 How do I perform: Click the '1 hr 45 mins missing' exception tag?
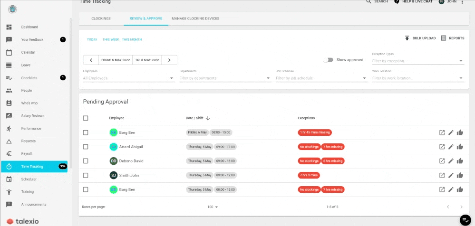point(315,132)
